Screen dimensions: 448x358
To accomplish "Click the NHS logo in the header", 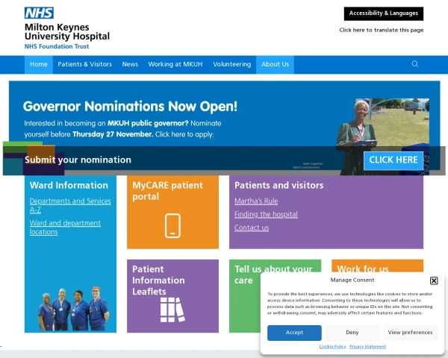I will point(39,13).
